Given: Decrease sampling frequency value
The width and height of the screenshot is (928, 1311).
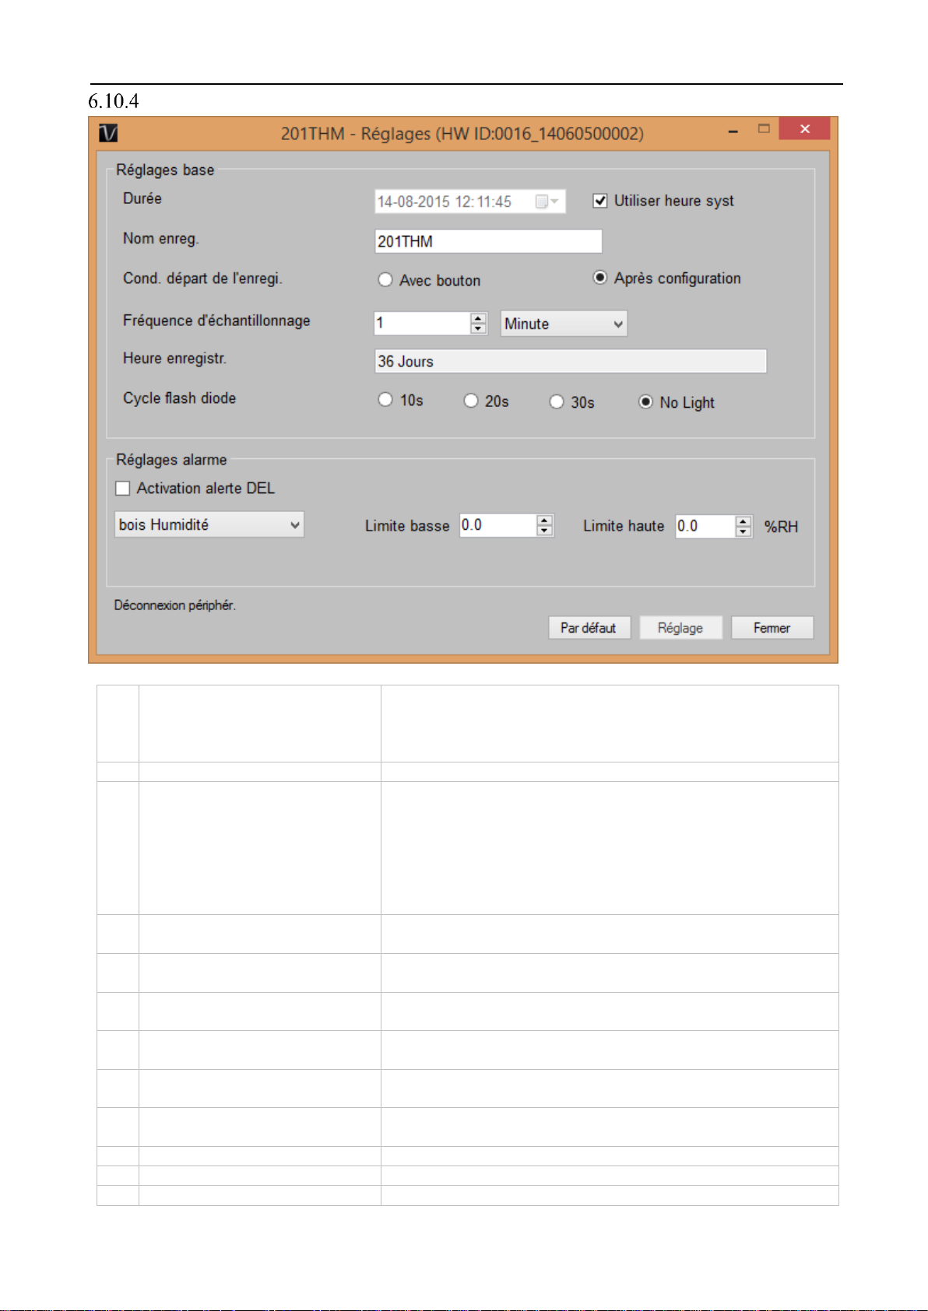Looking at the screenshot, I should pos(479,329).
